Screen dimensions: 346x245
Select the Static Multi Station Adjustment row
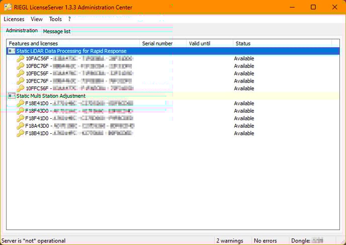coord(173,96)
